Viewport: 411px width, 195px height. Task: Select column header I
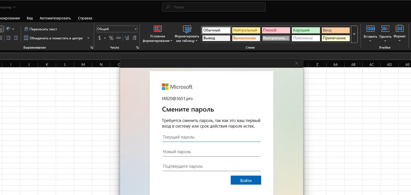click(x=11, y=65)
